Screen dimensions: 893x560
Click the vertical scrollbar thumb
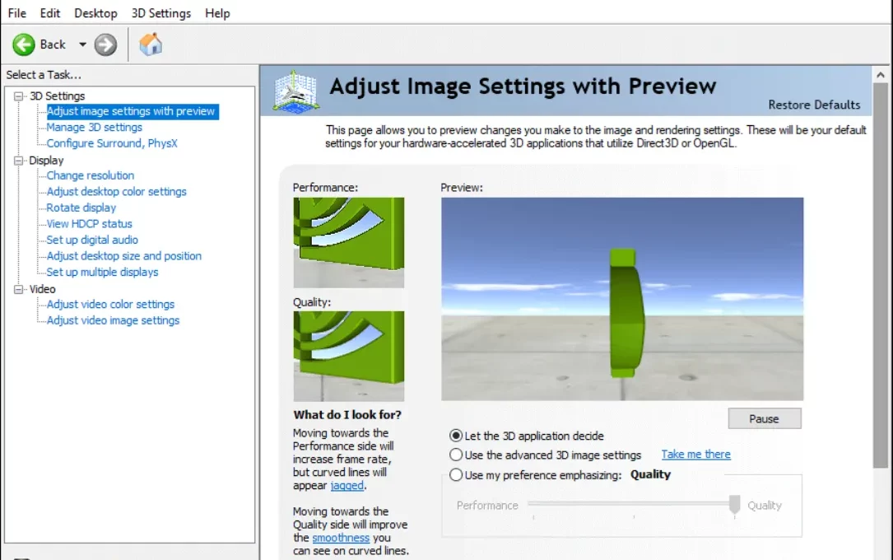point(881,276)
